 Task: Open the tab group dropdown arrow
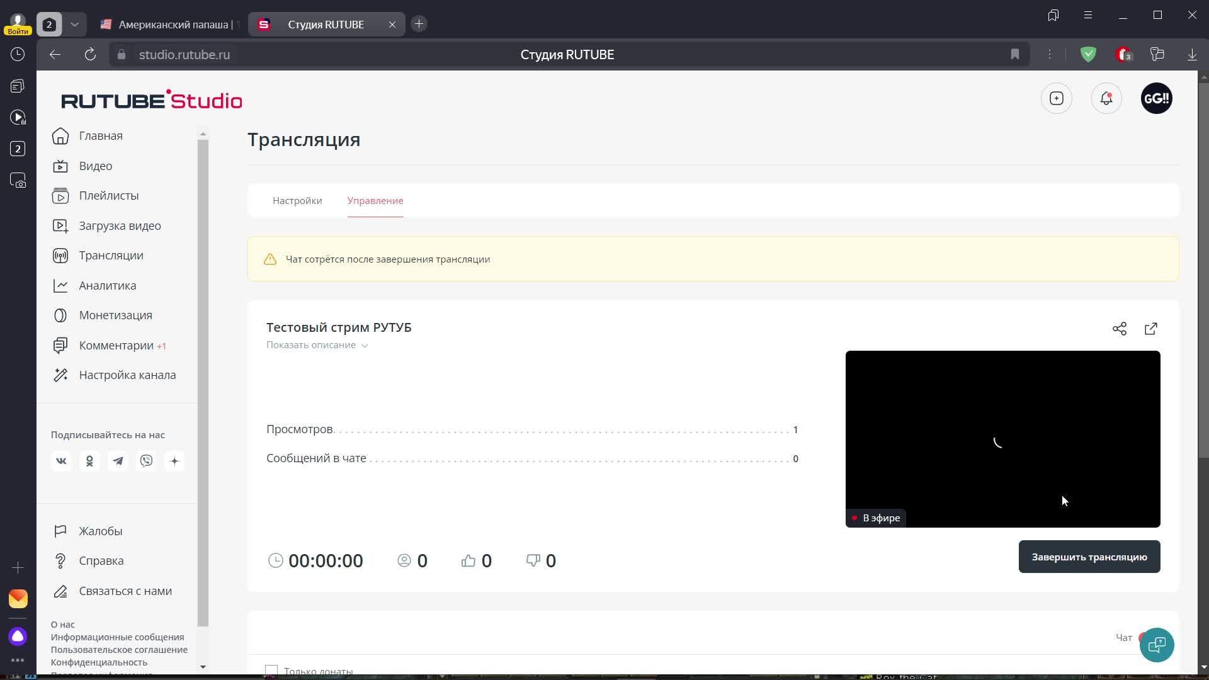coord(74,25)
